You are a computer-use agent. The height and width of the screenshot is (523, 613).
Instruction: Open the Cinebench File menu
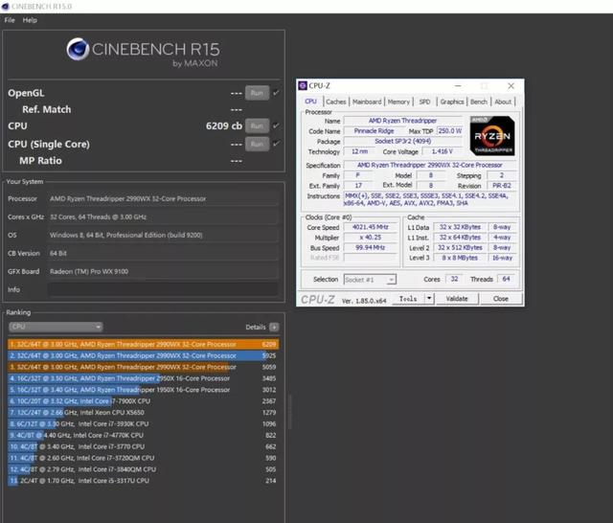10,20
